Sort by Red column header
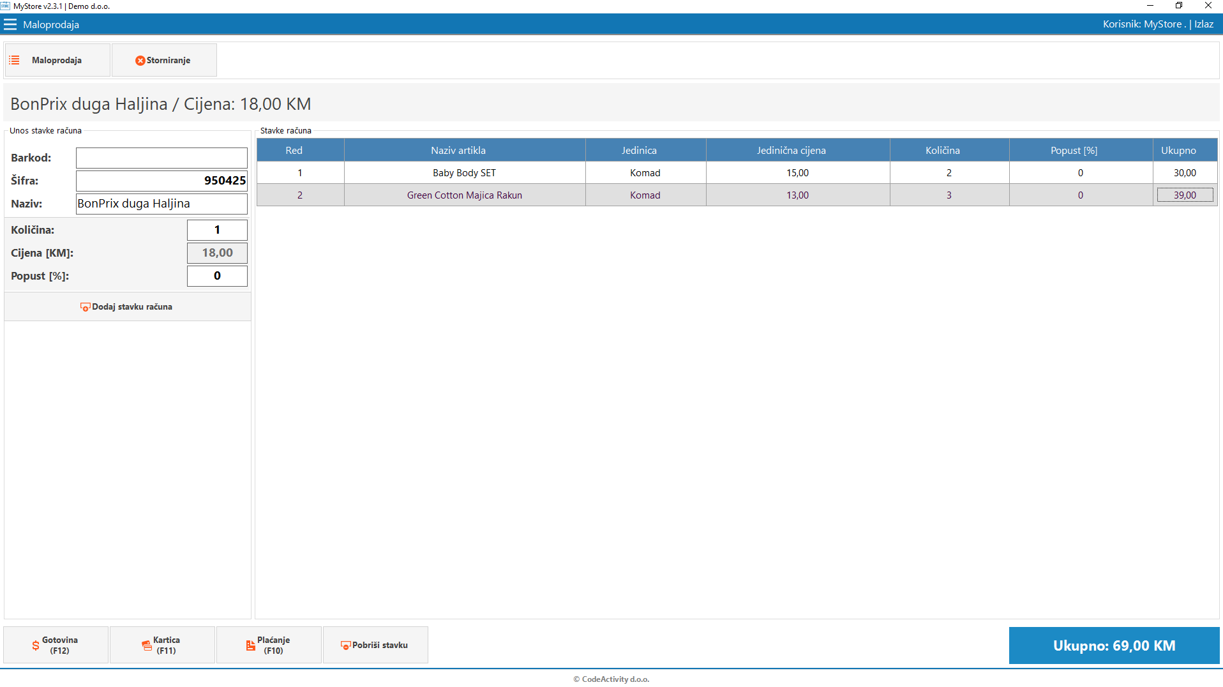Screen dimensions: 1223x687 coord(300,150)
